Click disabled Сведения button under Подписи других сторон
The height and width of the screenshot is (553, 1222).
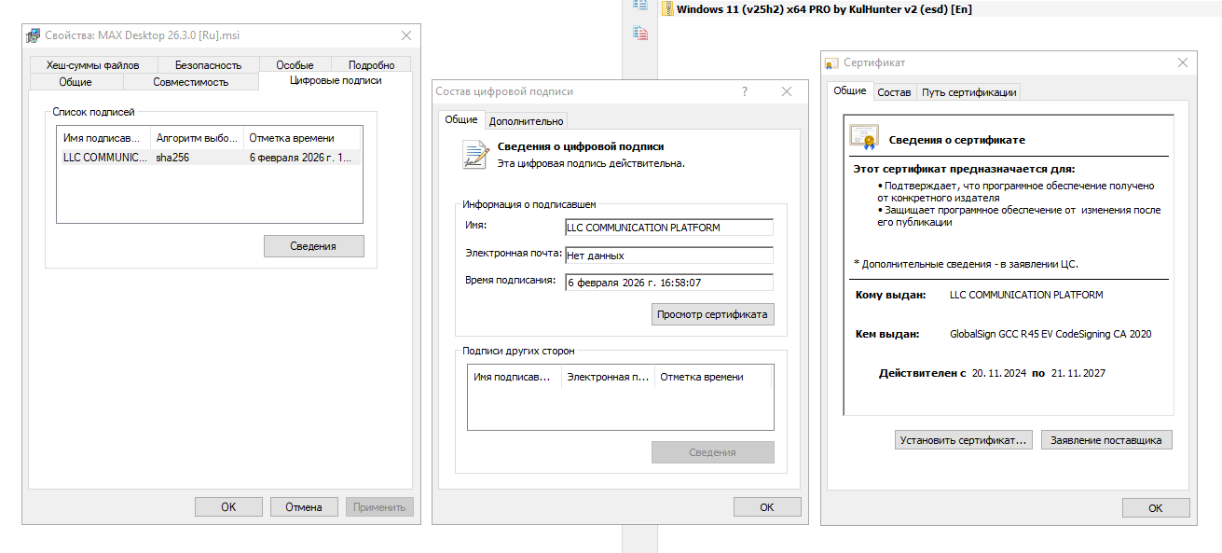click(712, 452)
